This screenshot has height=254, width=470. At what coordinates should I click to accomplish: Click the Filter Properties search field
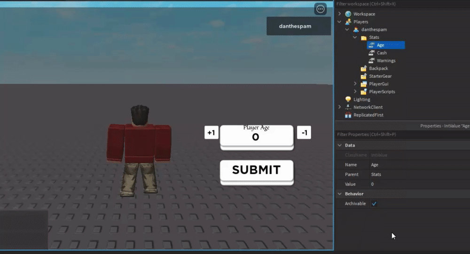pos(402,134)
